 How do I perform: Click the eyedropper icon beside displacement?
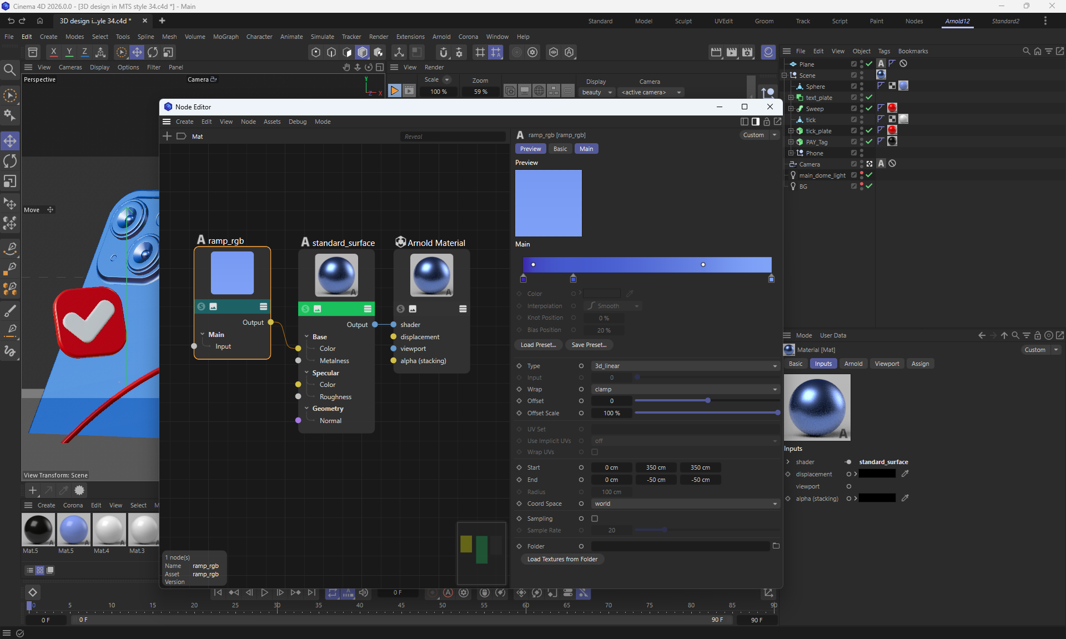point(904,474)
